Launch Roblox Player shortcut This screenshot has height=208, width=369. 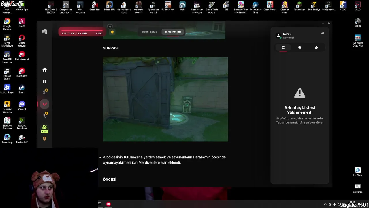[7, 89]
